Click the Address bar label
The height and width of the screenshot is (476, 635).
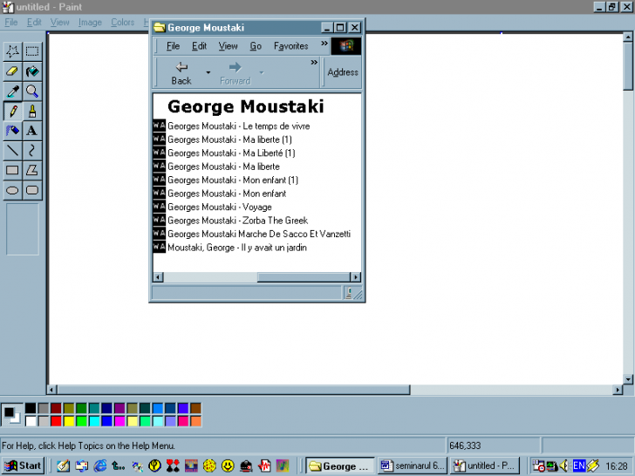coord(343,72)
